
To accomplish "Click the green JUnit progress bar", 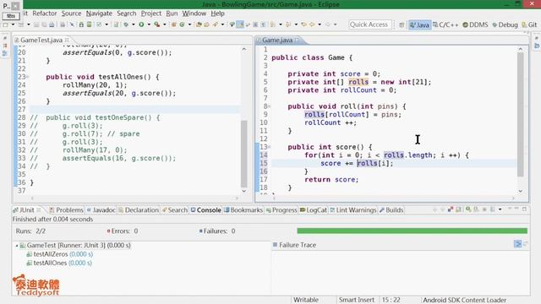I will click(x=413, y=231).
